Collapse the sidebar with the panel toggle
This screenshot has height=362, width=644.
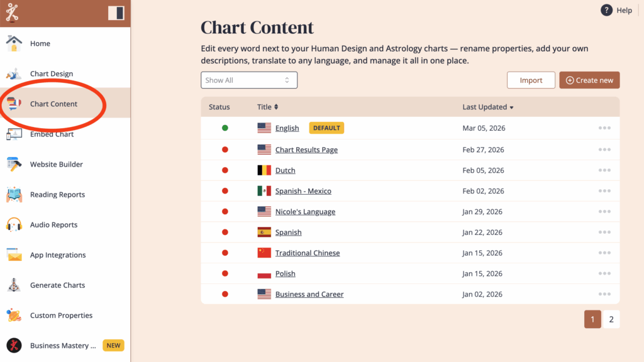116,13
